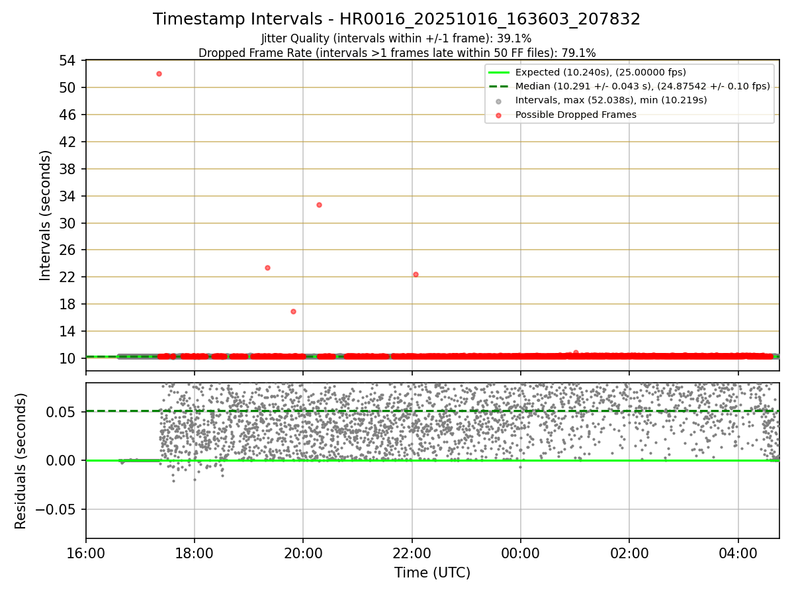Click the red outlier point near 32.6 seconds
The height and width of the screenshot is (596, 794).
click(319, 205)
